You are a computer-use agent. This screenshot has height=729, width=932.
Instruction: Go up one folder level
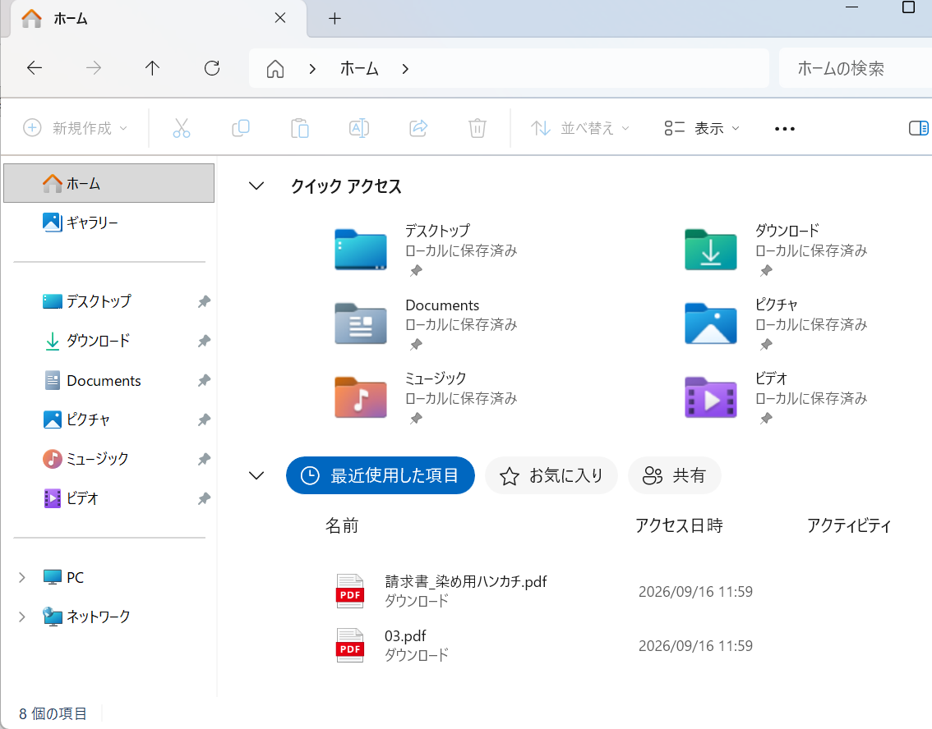(152, 68)
